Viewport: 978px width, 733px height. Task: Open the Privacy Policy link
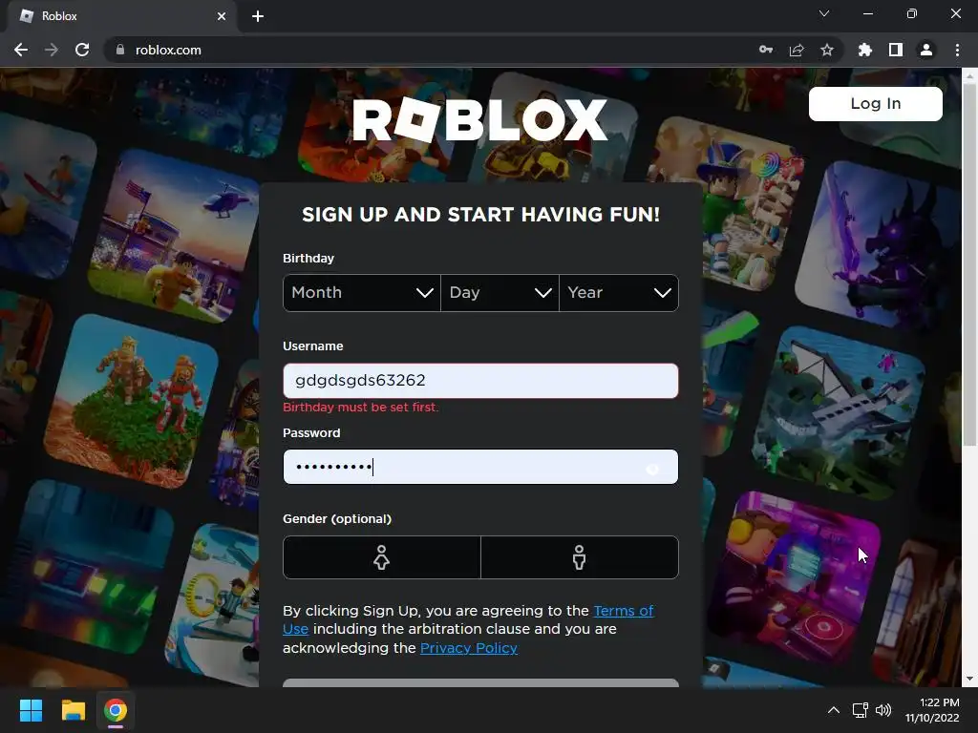469,648
